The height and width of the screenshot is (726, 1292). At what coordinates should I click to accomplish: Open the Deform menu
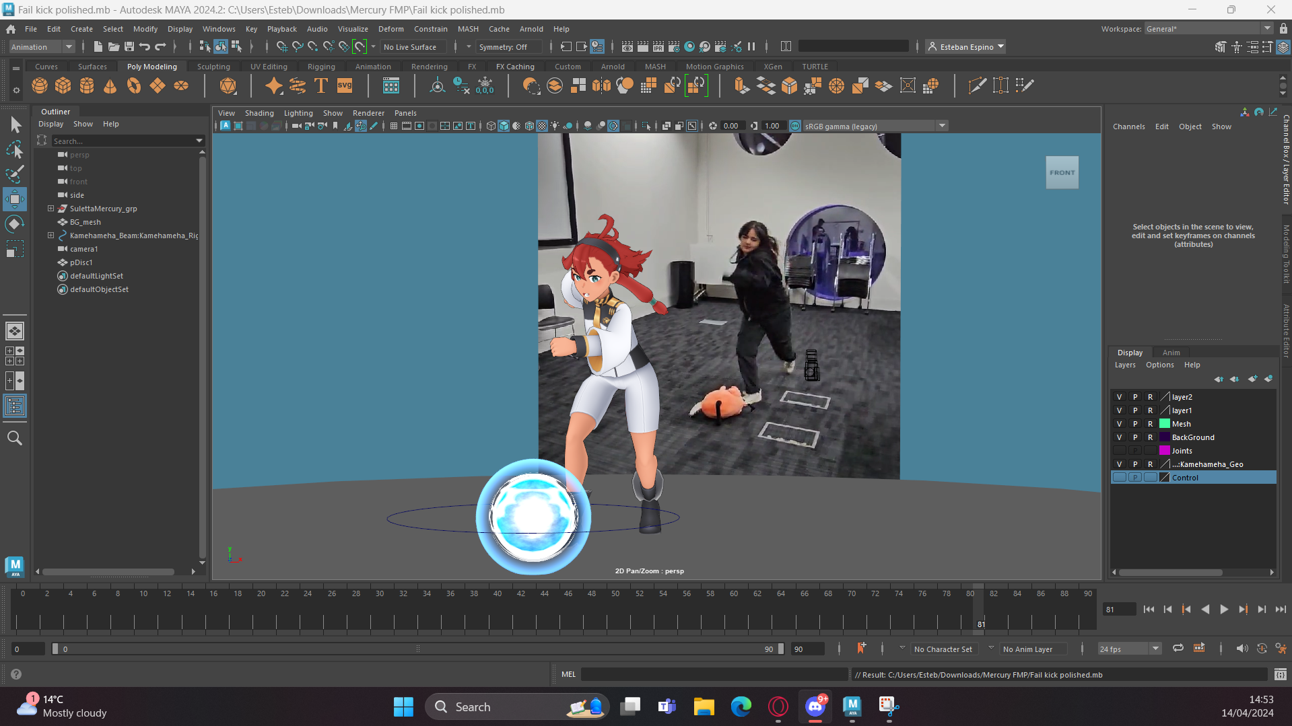click(x=390, y=29)
